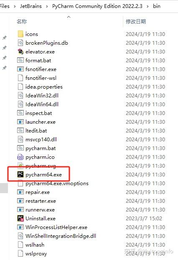The width and height of the screenshot is (178, 260).
Task: Click the first pin icon in sidebar
Action: click(5, 38)
